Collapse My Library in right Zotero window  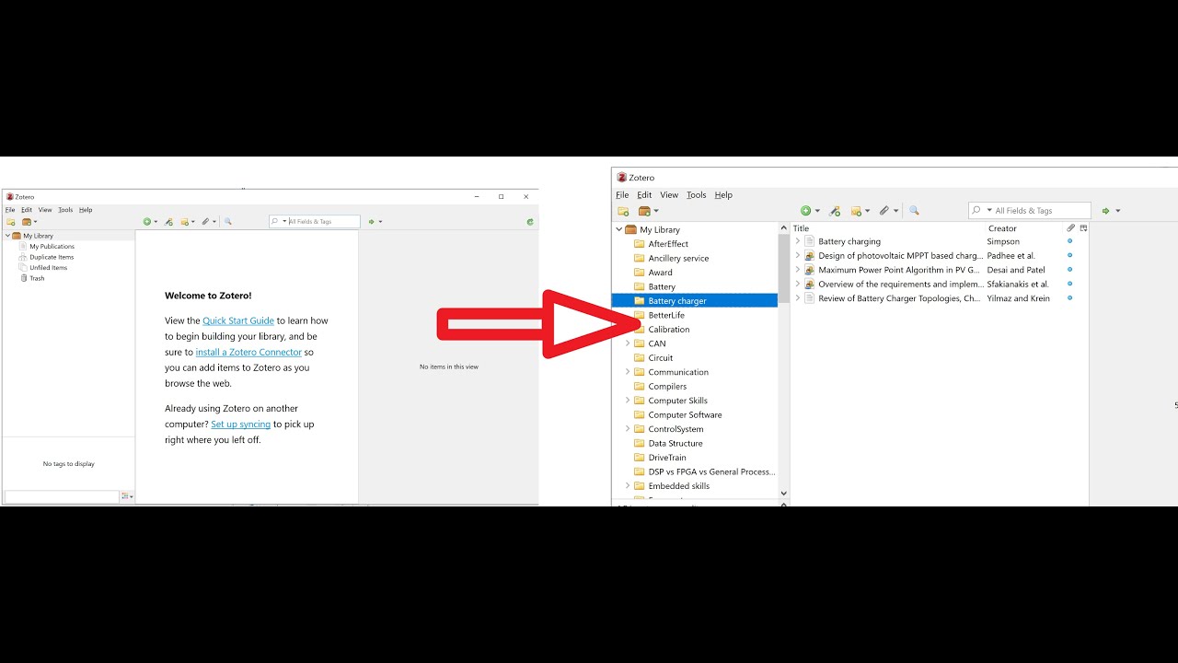(x=618, y=229)
